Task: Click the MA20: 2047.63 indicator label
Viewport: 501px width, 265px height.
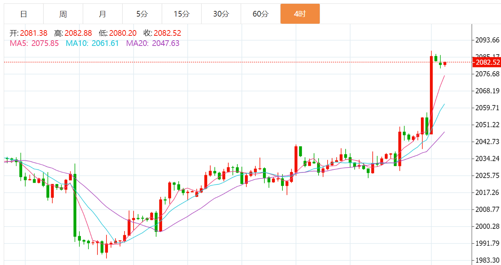Action: point(153,43)
